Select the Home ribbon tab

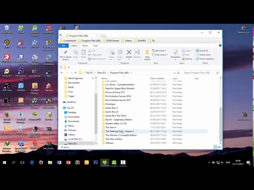[x=74, y=46]
